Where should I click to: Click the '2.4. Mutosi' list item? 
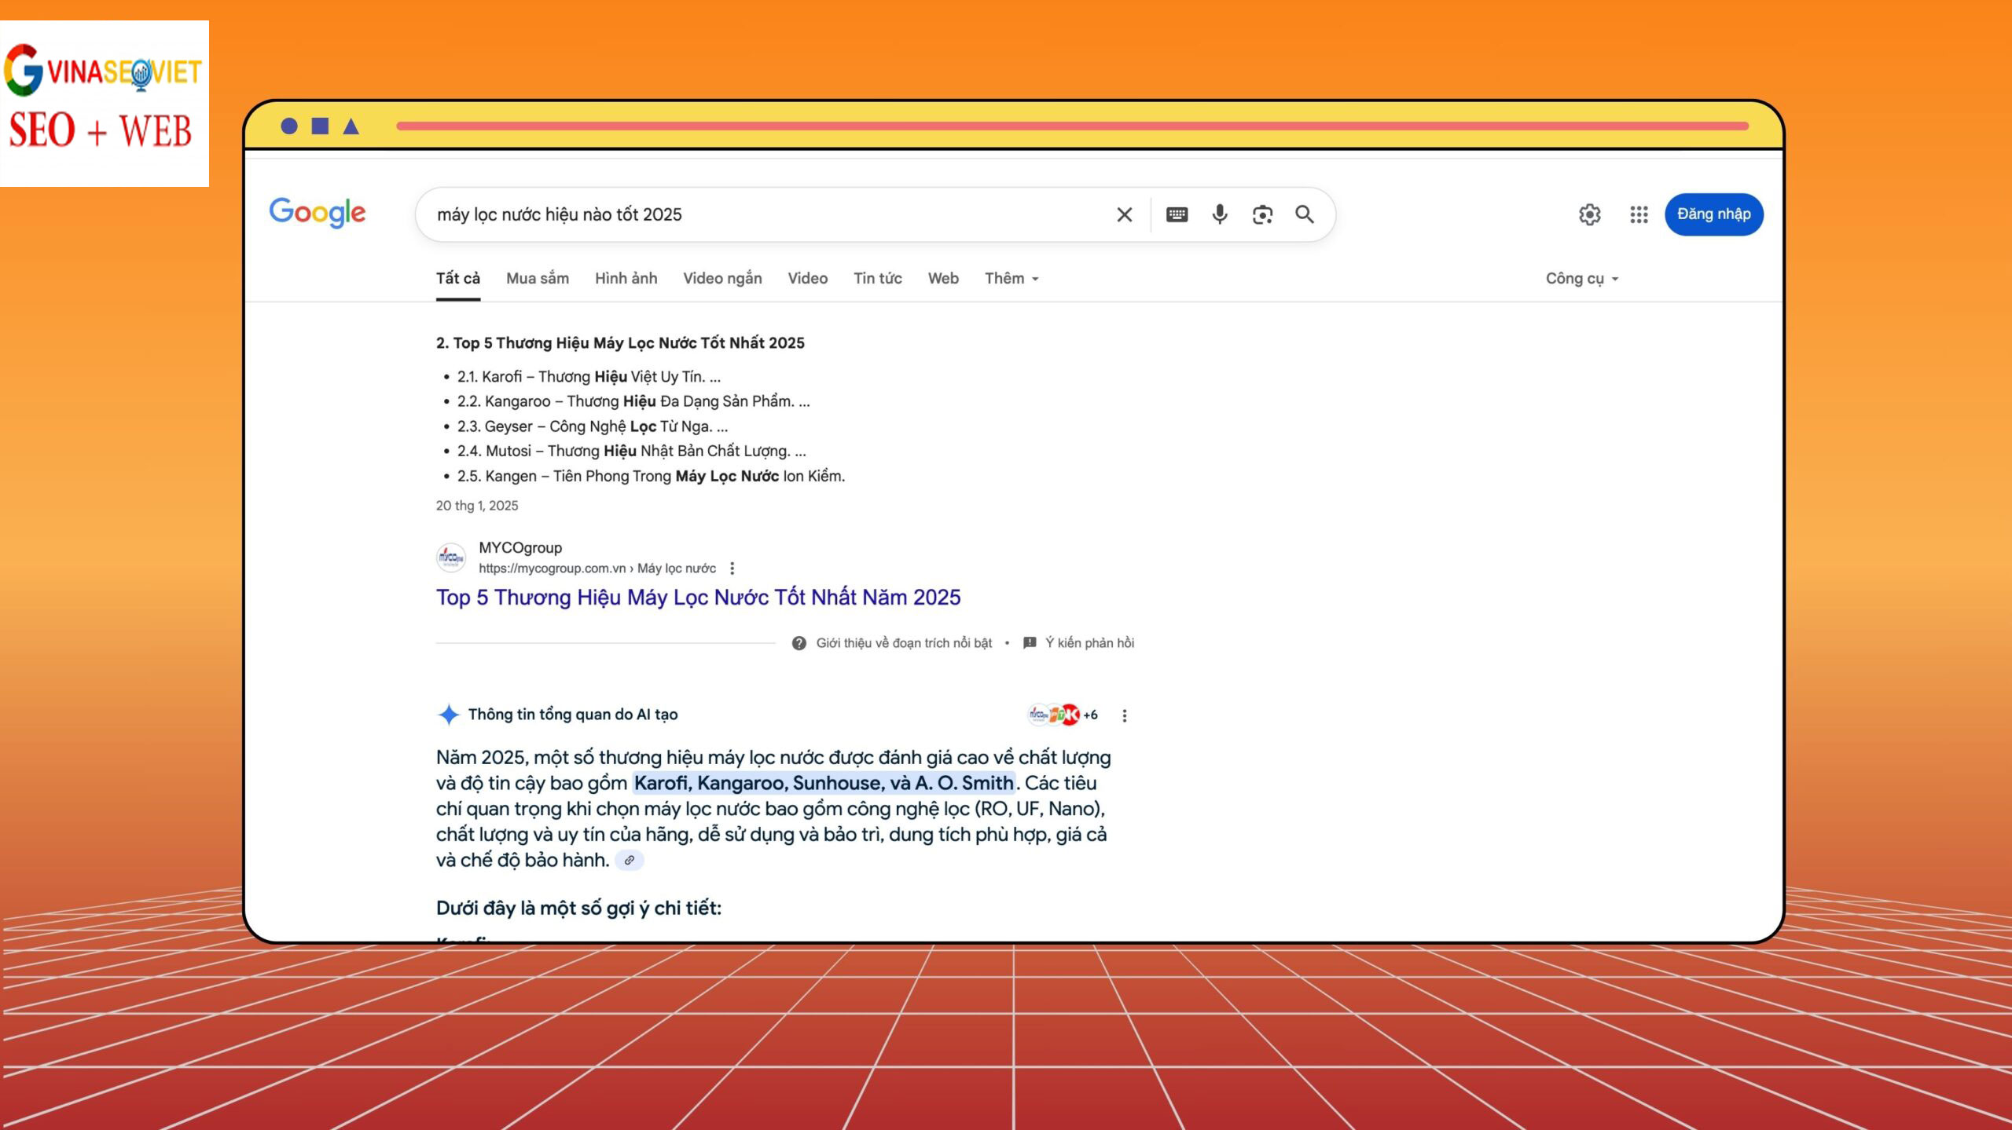tap(631, 451)
